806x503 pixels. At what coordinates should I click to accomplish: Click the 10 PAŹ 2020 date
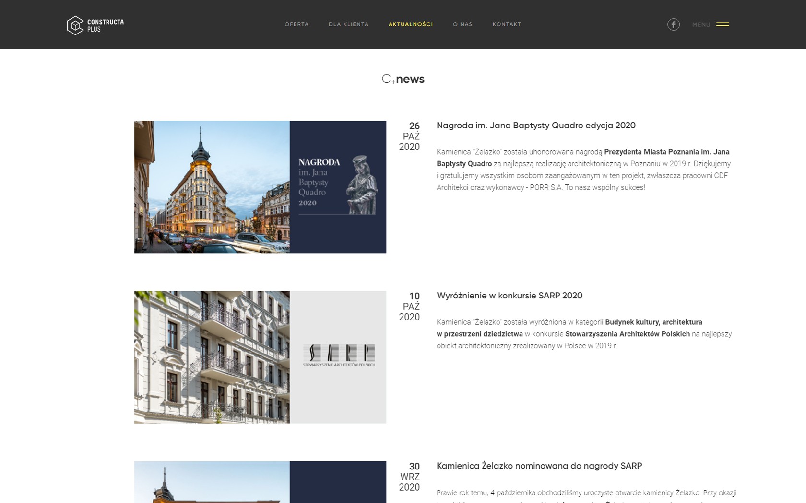pyautogui.click(x=409, y=307)
